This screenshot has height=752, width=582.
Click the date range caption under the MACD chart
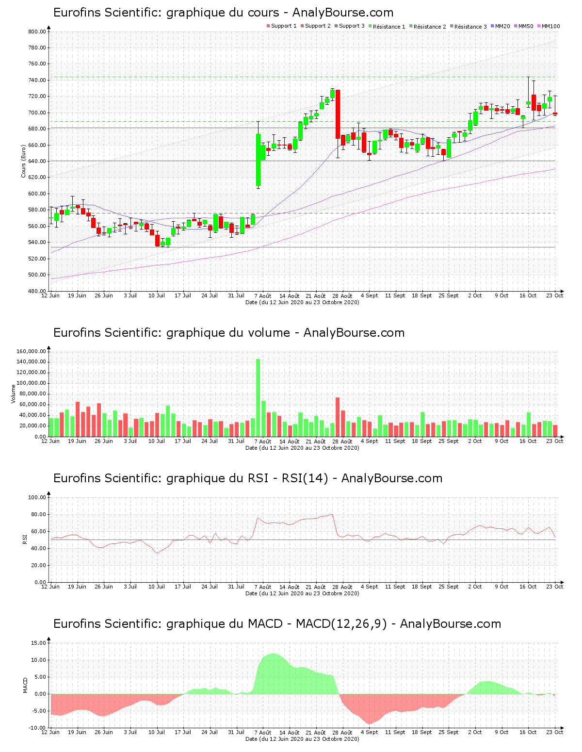pos(302,739)
